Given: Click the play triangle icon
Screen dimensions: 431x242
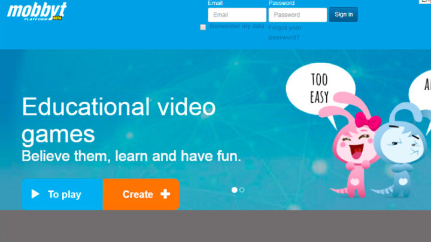Looking at the screenshot, I should coord(35,194).
